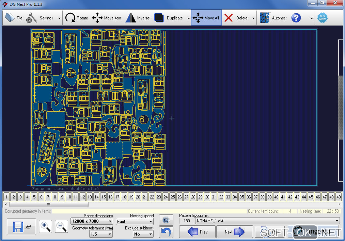Select item tab 17
The width and height of the screenshot is (345, 241).
pyautogui.click(x=117, y=197)
